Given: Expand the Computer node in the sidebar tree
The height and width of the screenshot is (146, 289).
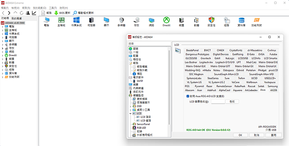Looking at the screenshot, I should coord(2,26).
